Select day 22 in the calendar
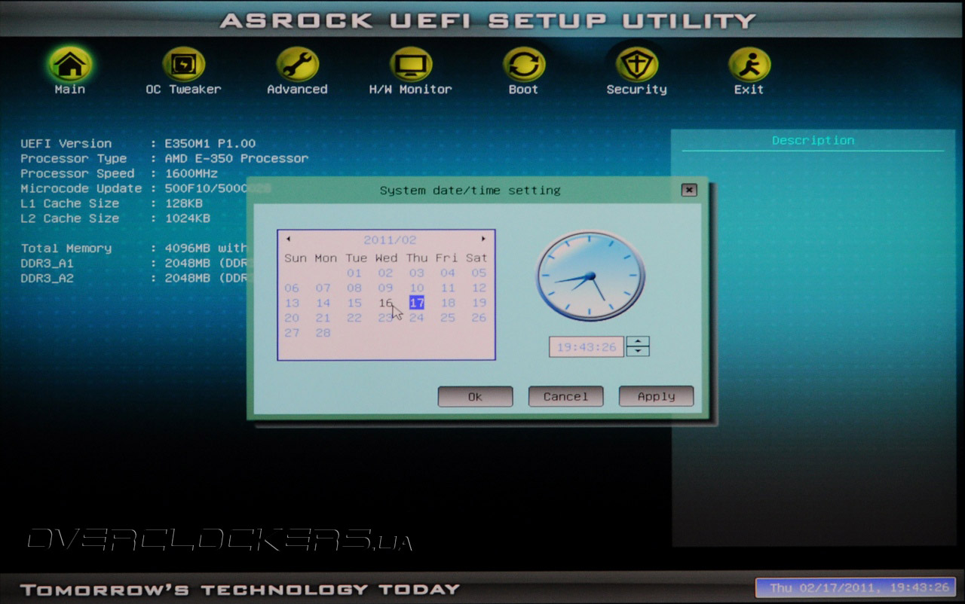 pyautogui.click(x=354, y=319)
